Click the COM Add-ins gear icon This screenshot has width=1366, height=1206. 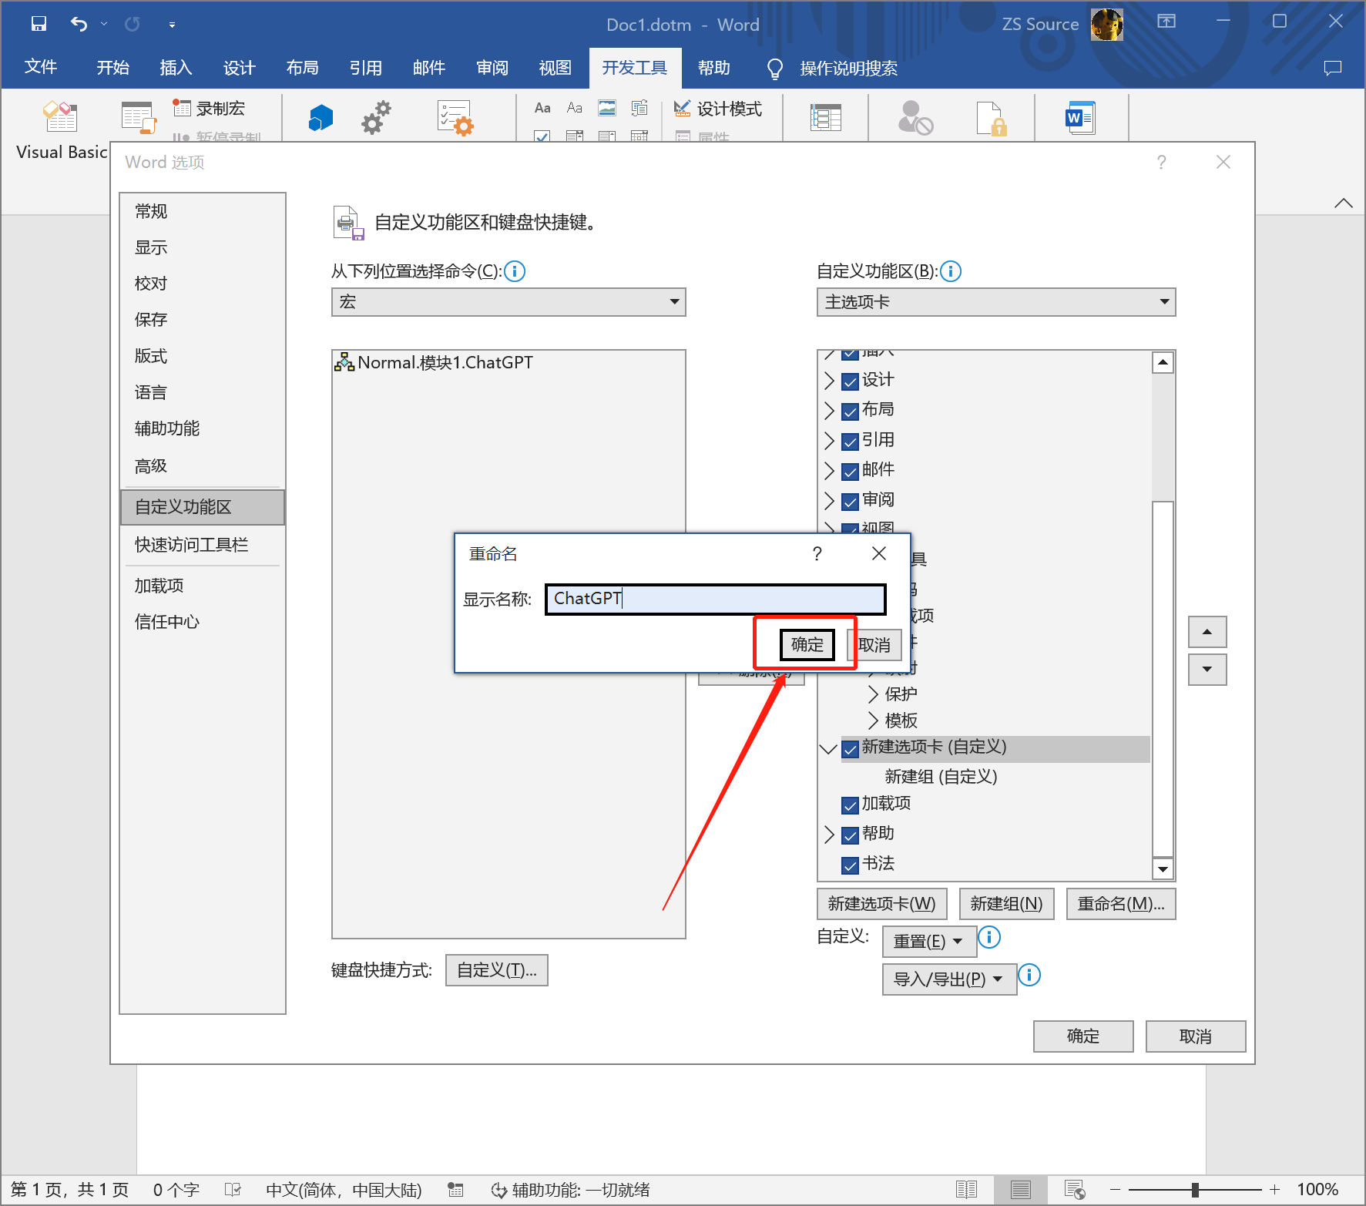pyautogui.click(x=376, y=118)
